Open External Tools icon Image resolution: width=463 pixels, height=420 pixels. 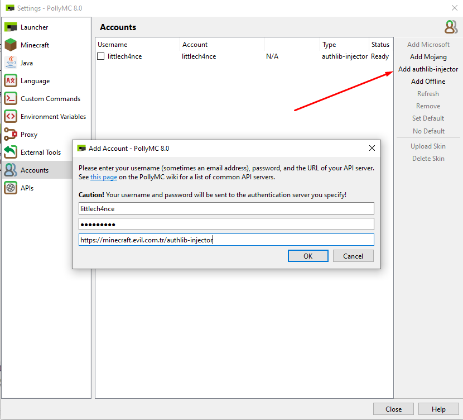click(11, 152)
